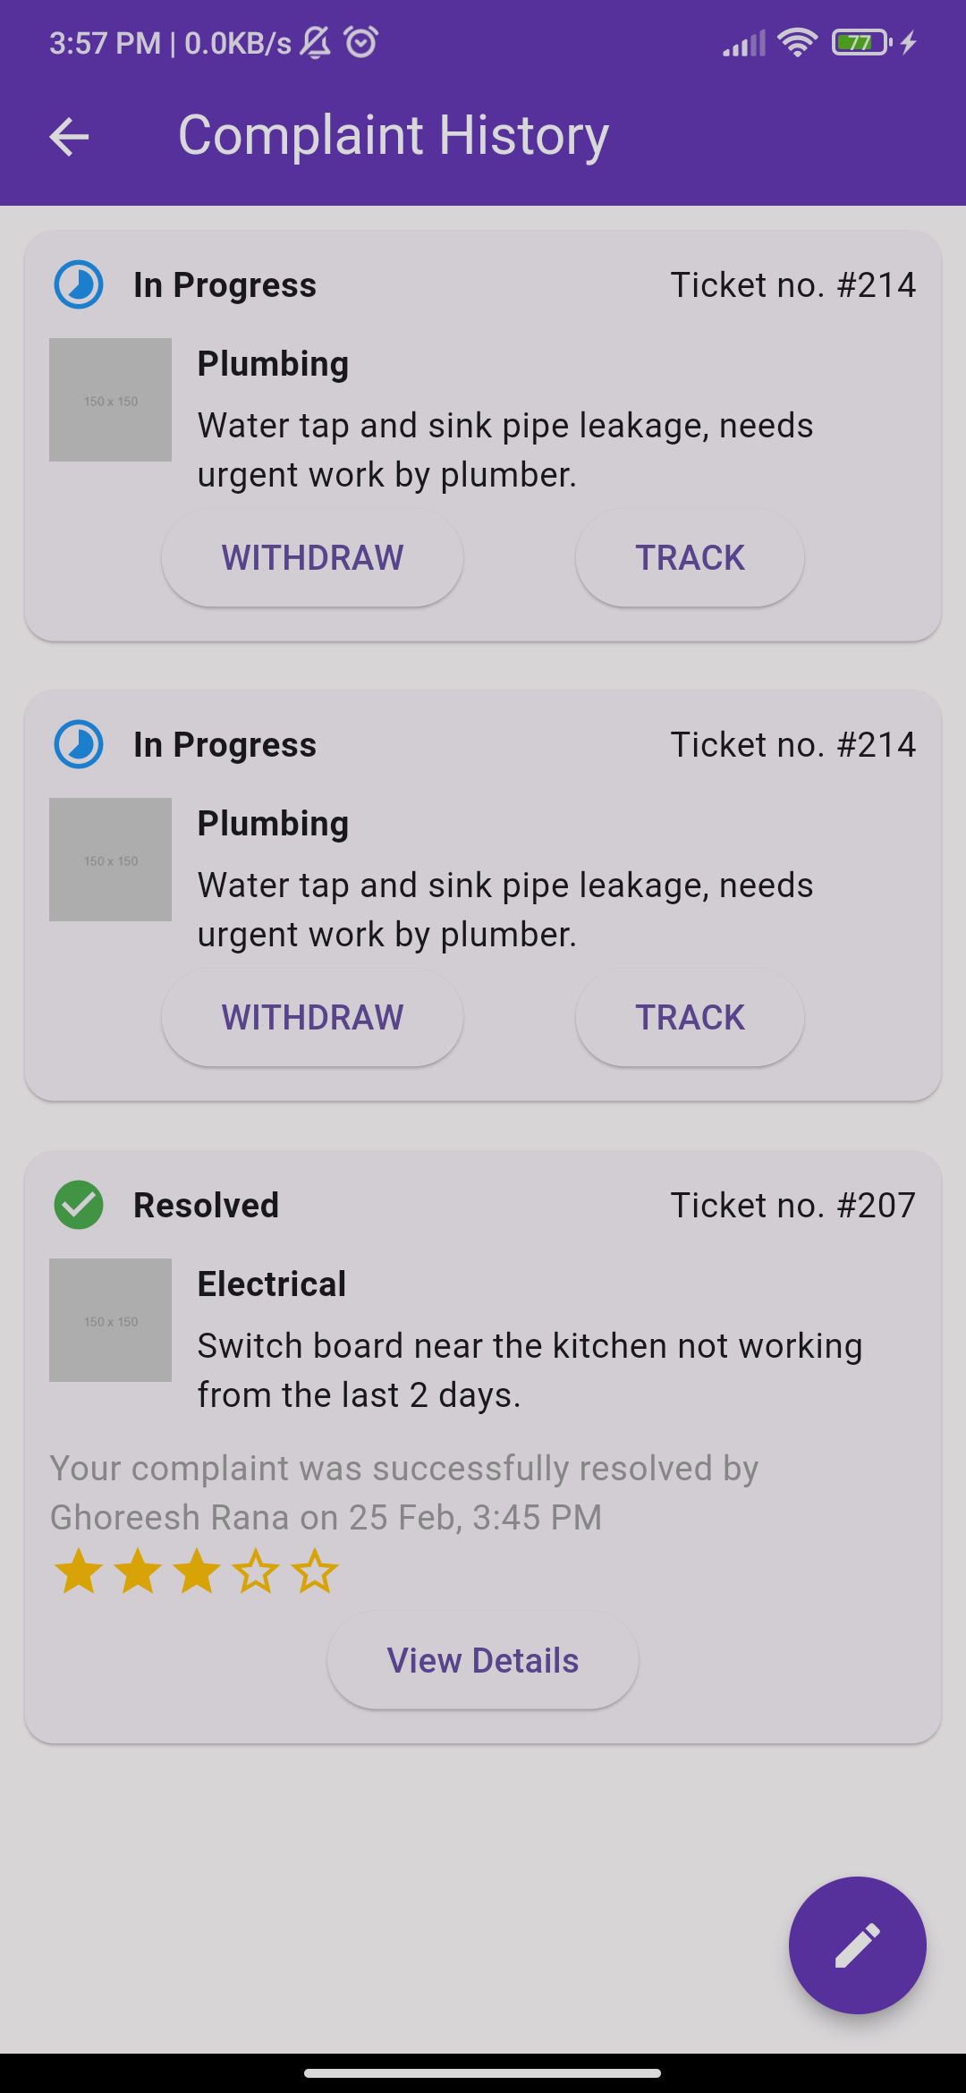Set rating to five stars

(x=315, y=1572)
